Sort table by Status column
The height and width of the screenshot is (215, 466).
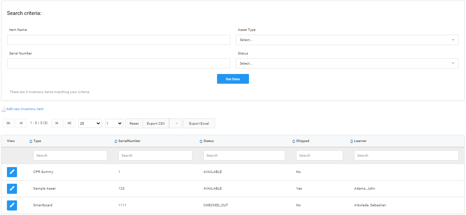[208, 141]
